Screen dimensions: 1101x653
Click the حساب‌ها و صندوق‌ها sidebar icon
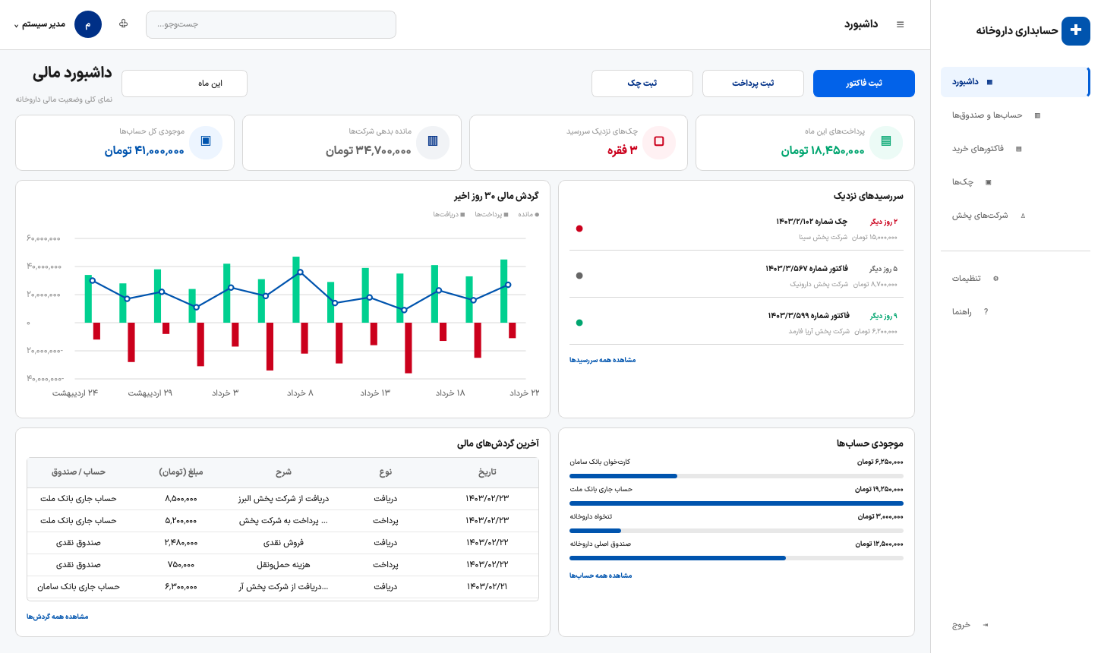(x=1037, y=115)
